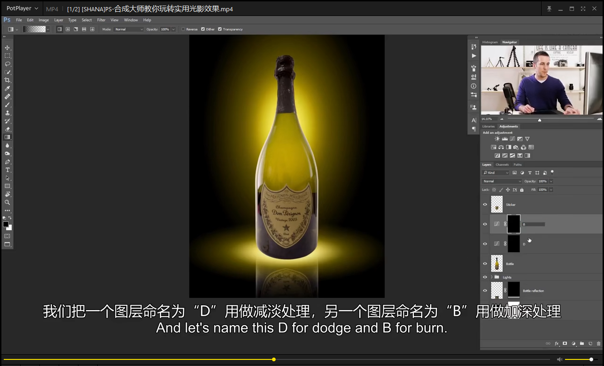Open the gradient picker dropdown arrow
Viewport: 604px width, 366px height.
point(47,29)
